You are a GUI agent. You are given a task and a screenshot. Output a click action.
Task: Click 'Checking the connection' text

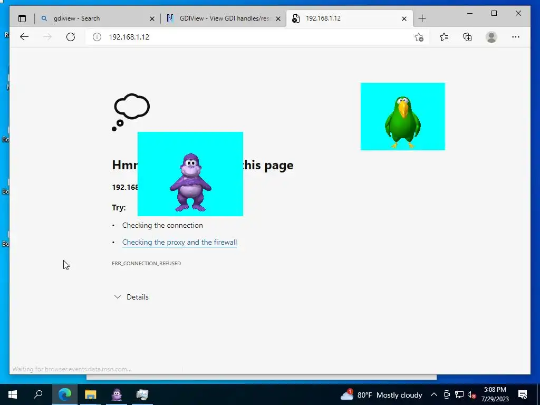tap(162, 225)
